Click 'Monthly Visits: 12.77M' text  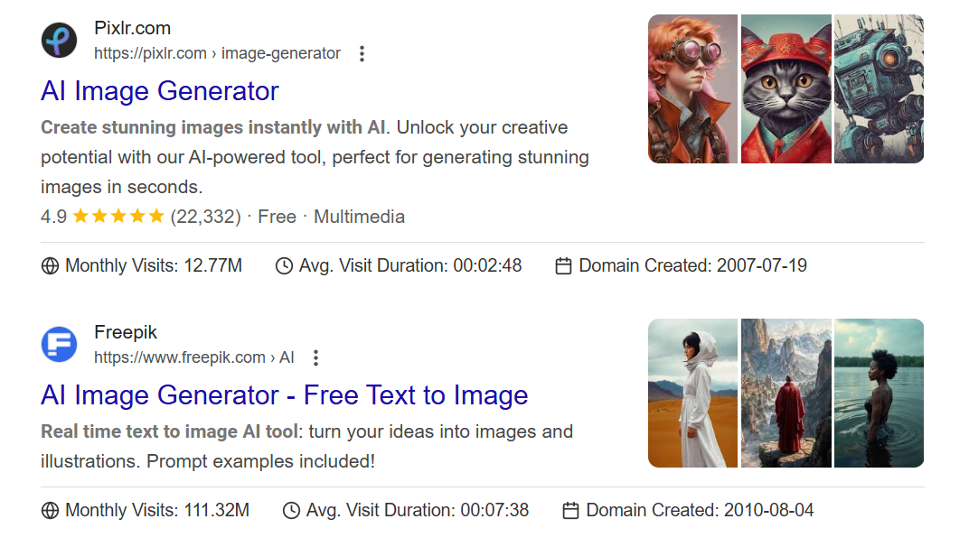[154, 266]
